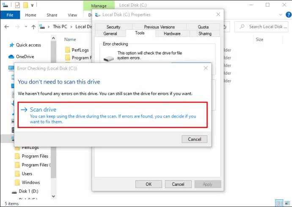
Task: Click navigation pane scroll up arrow
Action: [53, 38]
